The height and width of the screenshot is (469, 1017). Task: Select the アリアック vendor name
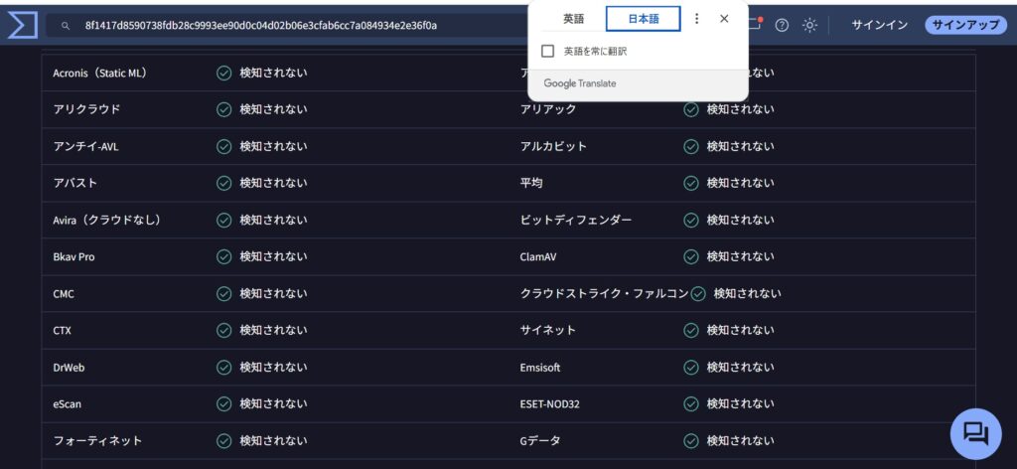548,109
